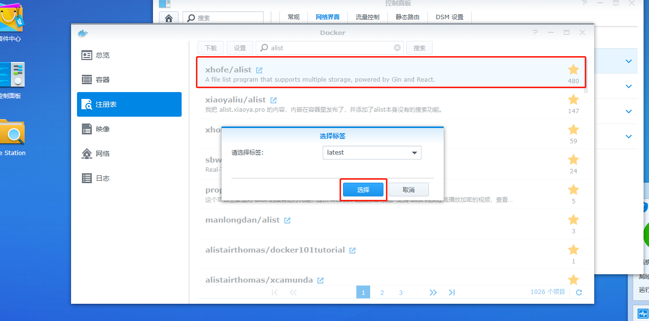Click the 搜索 search button

(419, 48)
